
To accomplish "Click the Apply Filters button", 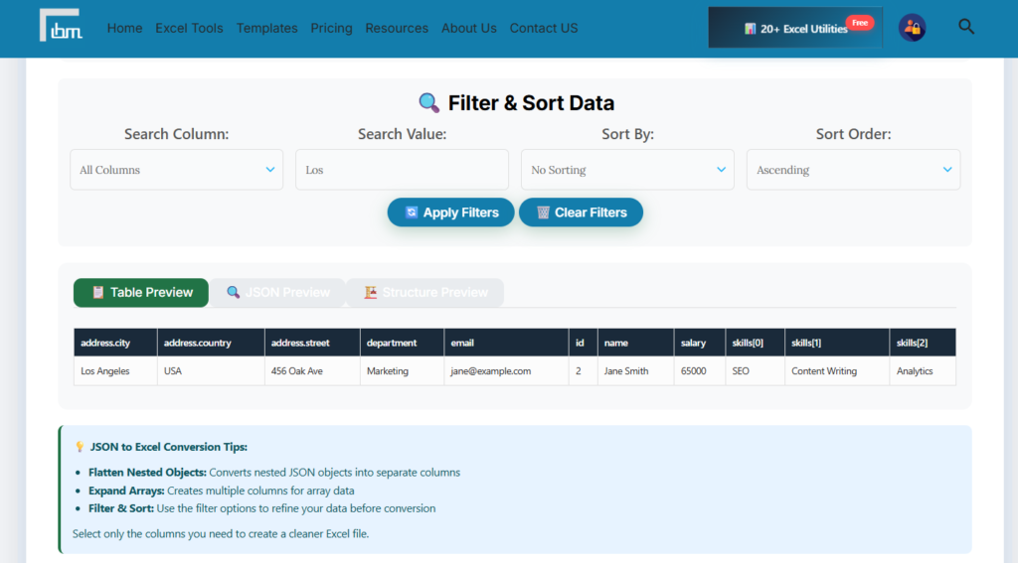I will [x=450, y=212].
